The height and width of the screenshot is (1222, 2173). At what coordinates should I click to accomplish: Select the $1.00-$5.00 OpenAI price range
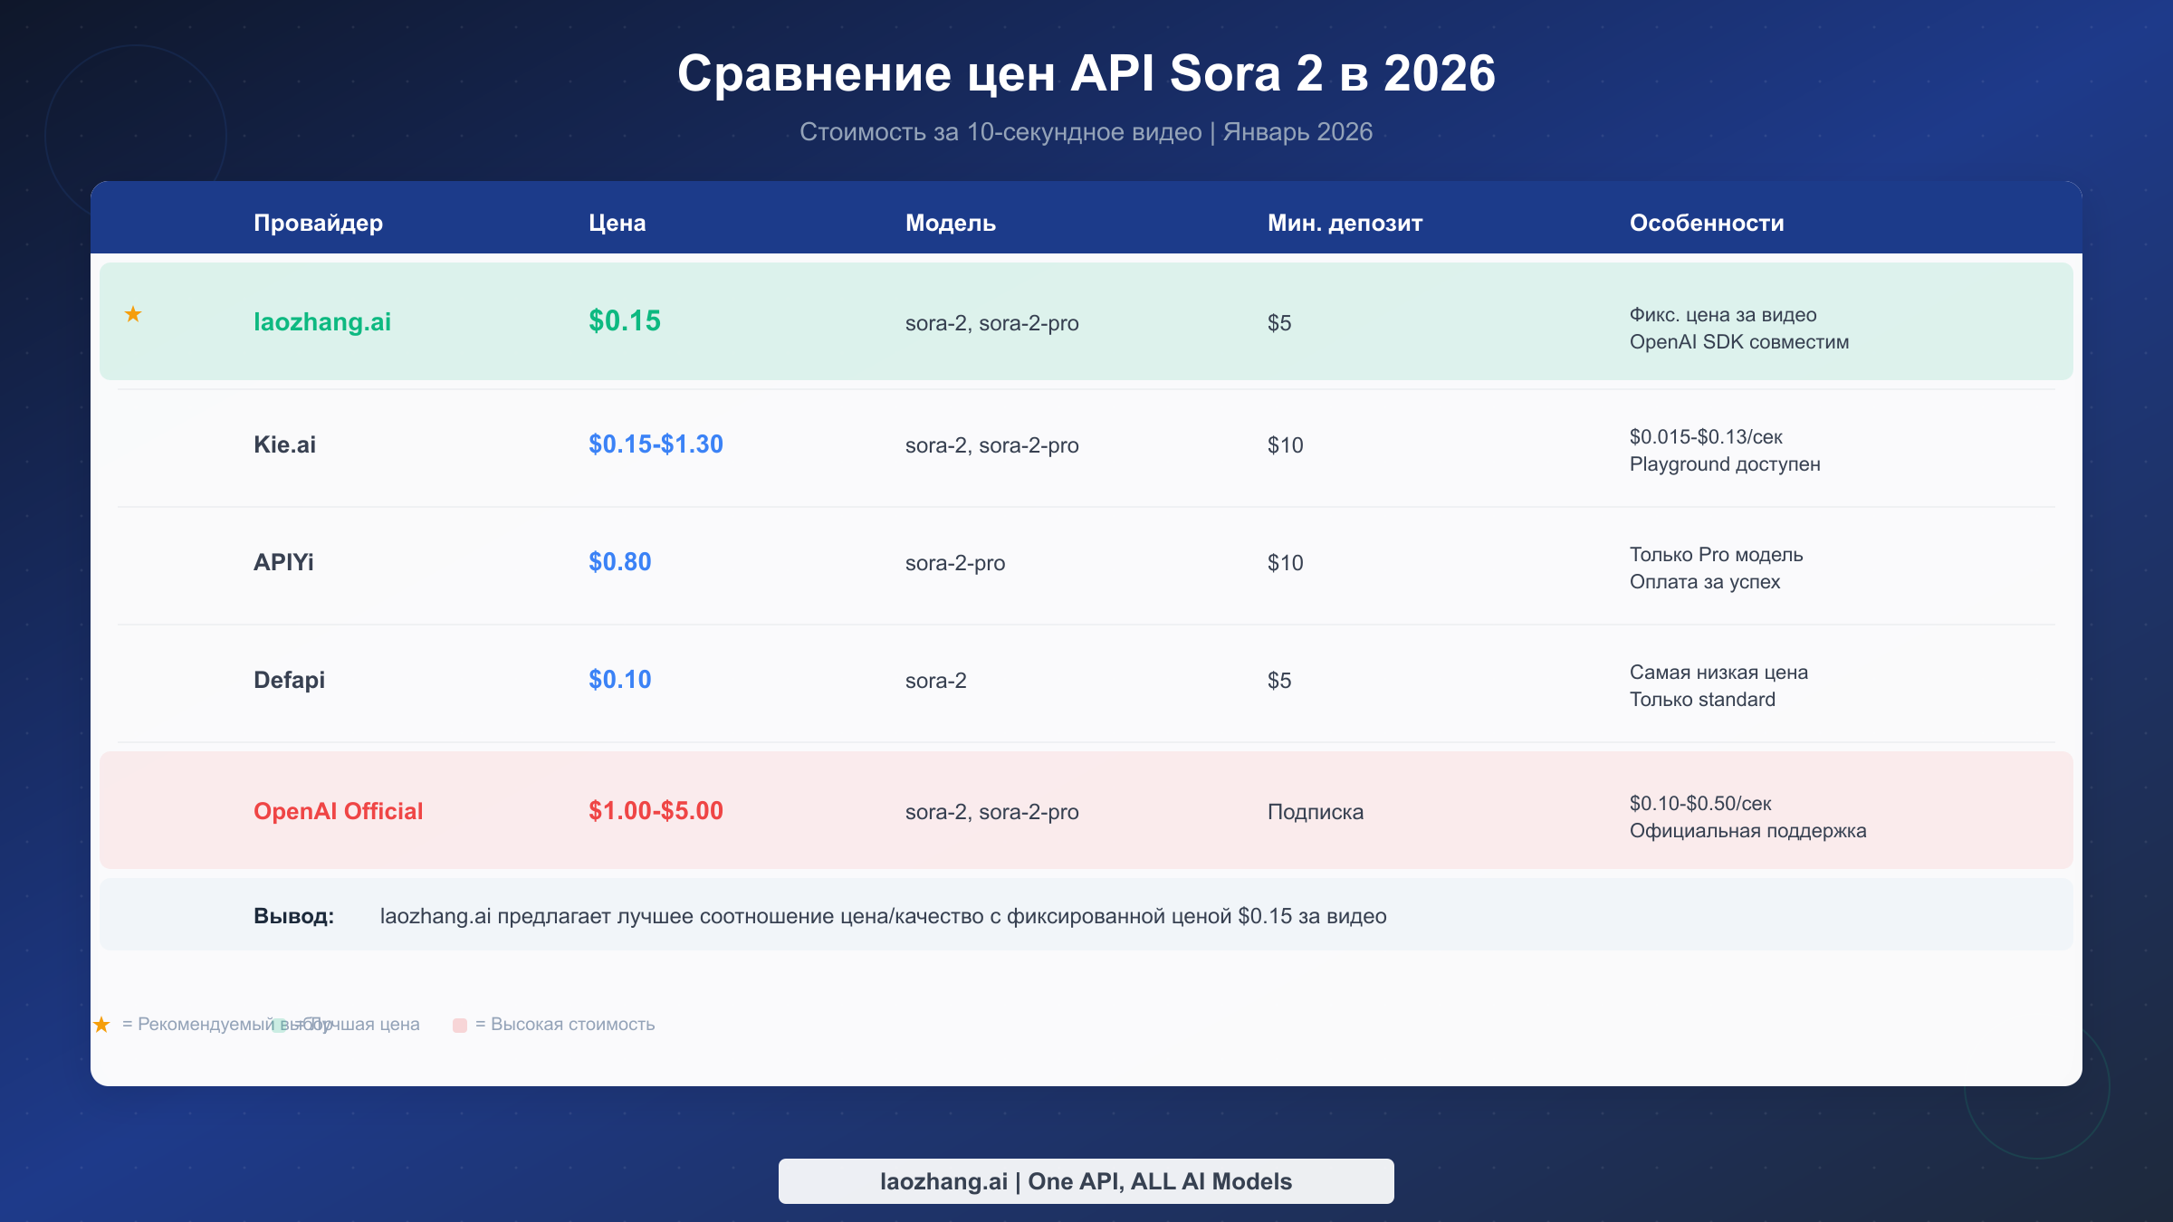point(655,811)
